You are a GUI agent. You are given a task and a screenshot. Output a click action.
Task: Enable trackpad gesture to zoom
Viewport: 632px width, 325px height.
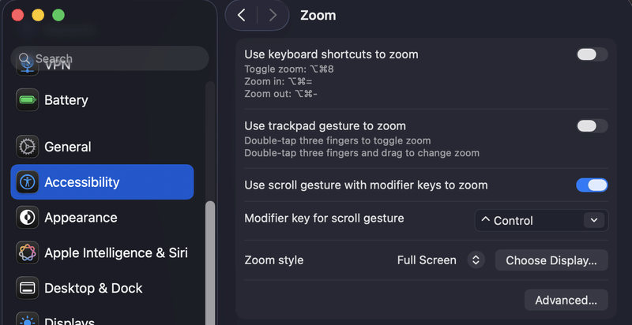[x=592, y=125]
